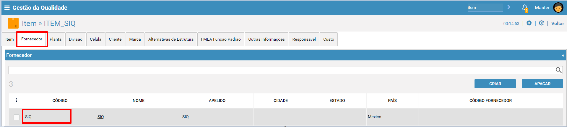Viewport: 567px width, 127px height.
Task: Collapse the Fornecedor panel
Action: (x=563, y=55)
